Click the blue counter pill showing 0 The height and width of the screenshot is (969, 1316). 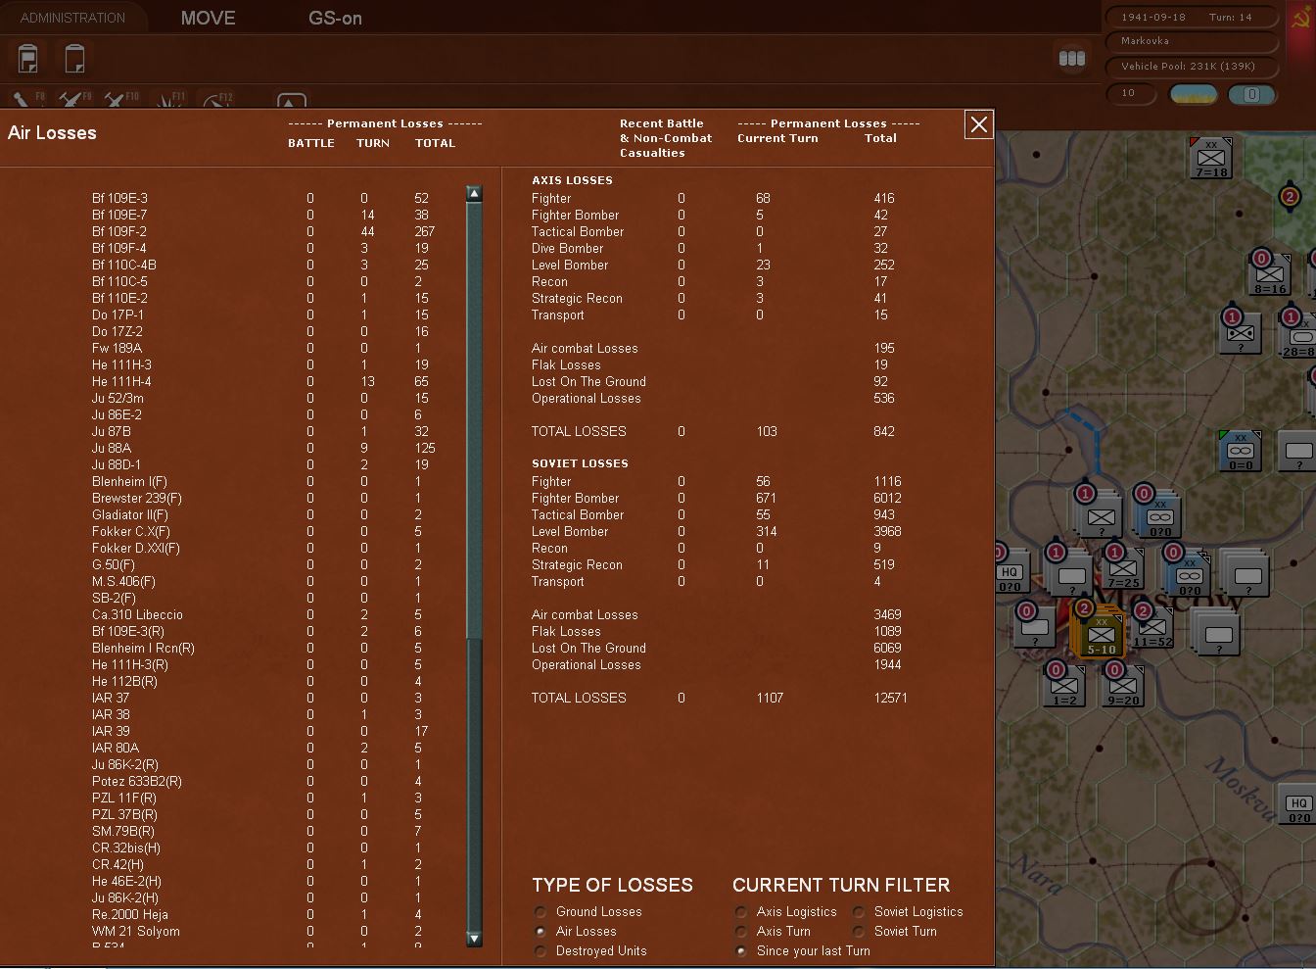pos(1251,94)
